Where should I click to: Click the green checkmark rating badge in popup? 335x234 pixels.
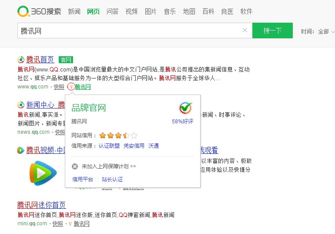pyautogui.click(x=185, y=108)
